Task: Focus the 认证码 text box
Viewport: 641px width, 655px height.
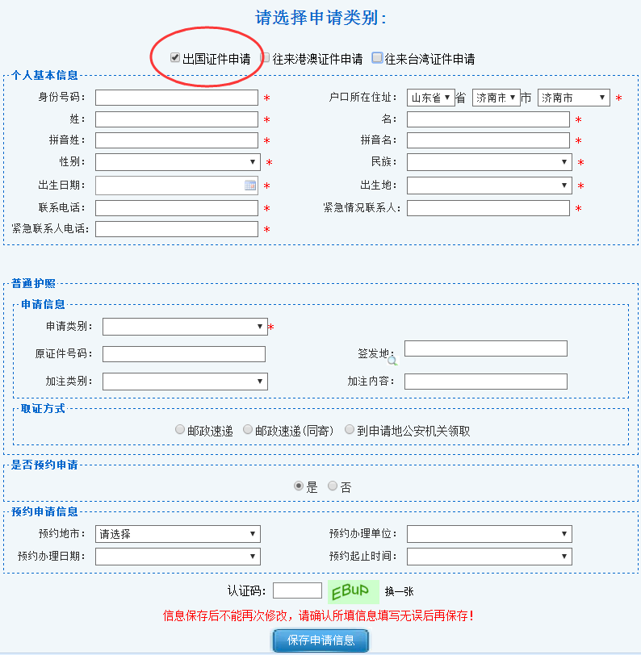Action: (297, 591)
